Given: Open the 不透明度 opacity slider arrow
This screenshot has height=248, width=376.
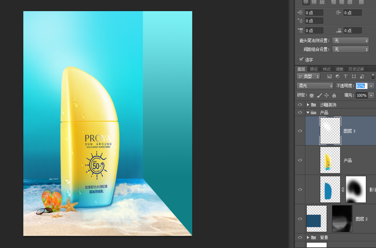Looking at the screenshot, I should pyautogui.click(x=371, y=85).
